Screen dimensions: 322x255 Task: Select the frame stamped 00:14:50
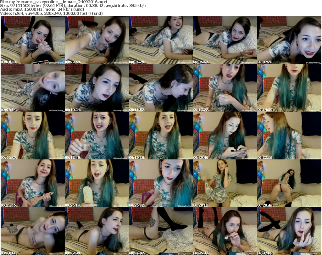point(289,88)
